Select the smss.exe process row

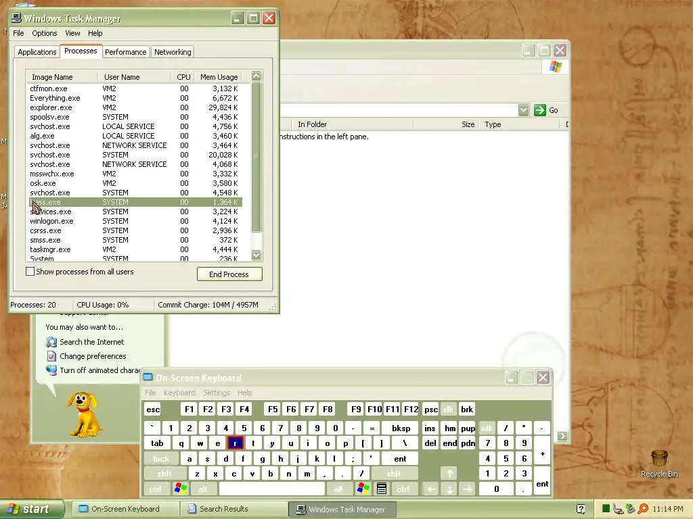coord(134,240)
